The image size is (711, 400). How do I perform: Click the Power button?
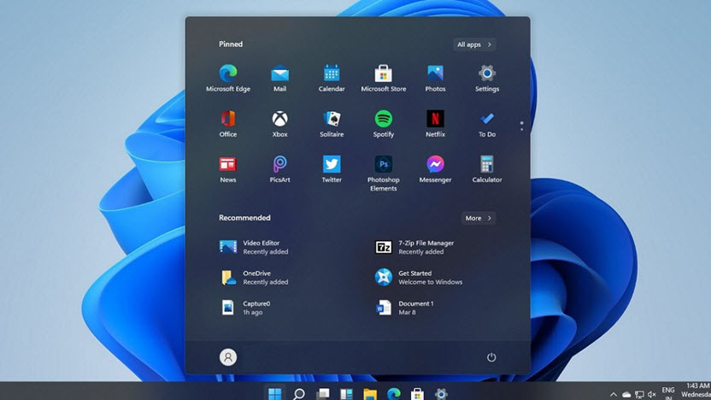(491, 357)
